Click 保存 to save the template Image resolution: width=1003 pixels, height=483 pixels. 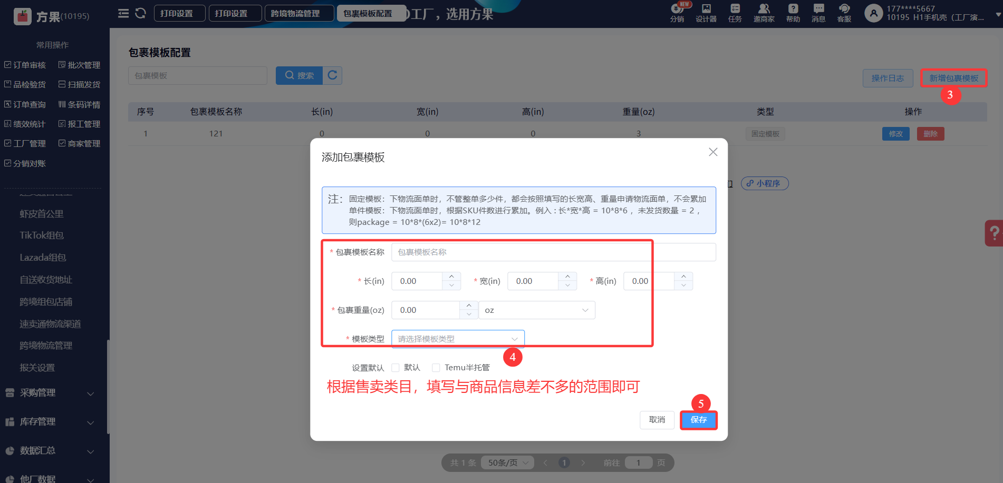click(699, 420)
